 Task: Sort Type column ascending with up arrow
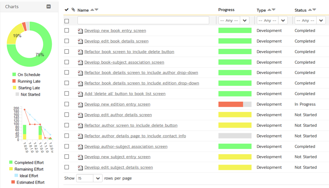pyautogui.click(x=269, y=10)
